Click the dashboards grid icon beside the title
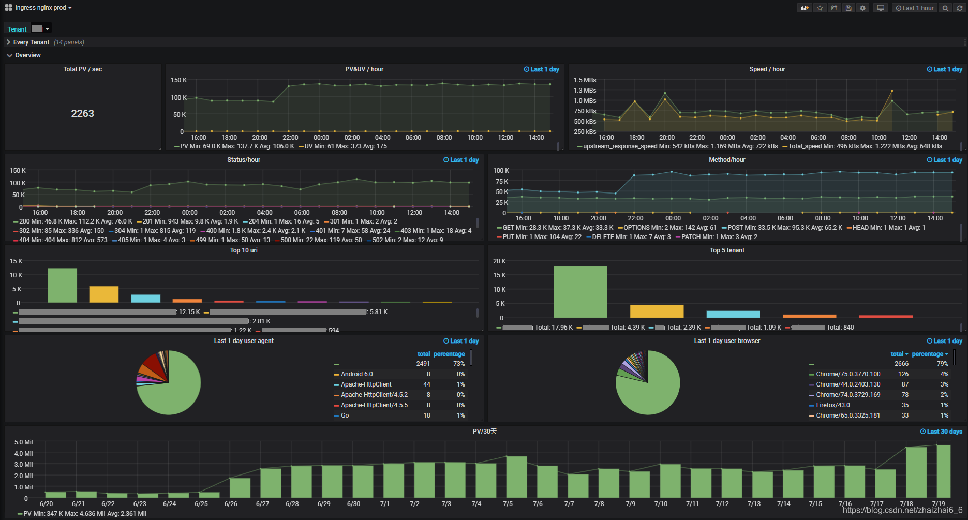Screen dimensions: 968x520 click(8, 8)
